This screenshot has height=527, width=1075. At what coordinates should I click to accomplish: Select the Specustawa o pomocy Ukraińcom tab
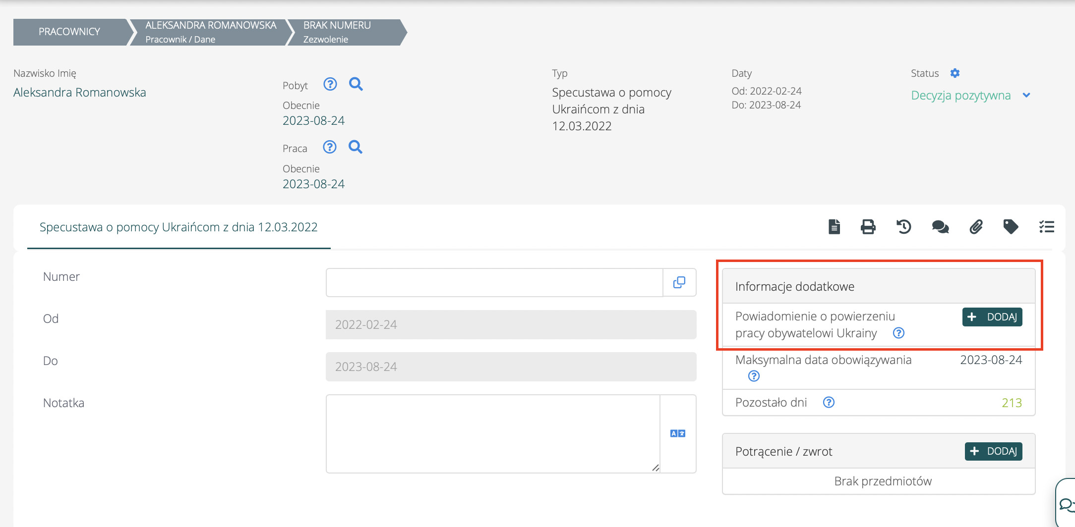tap(179, 227)
